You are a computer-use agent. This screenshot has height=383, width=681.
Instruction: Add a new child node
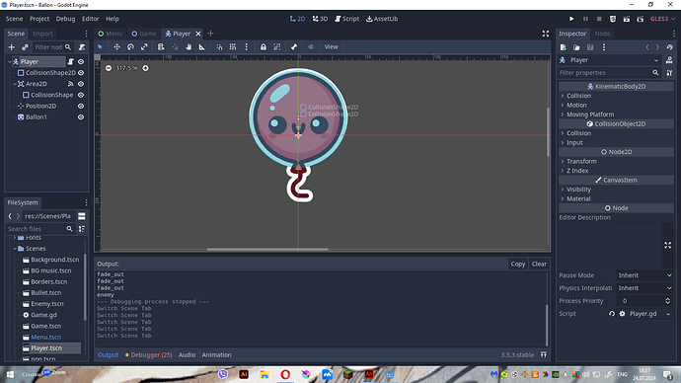point(11,47)
